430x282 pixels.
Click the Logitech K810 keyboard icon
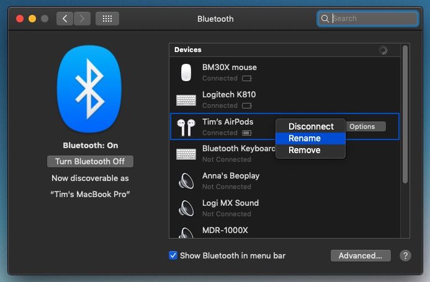tap(186, 100)
